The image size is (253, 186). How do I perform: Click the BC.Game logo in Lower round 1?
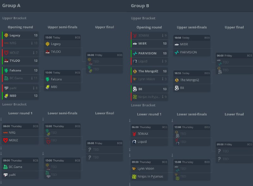coord(5,167)
